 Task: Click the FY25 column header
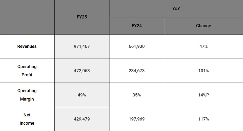tap(82, 17)
